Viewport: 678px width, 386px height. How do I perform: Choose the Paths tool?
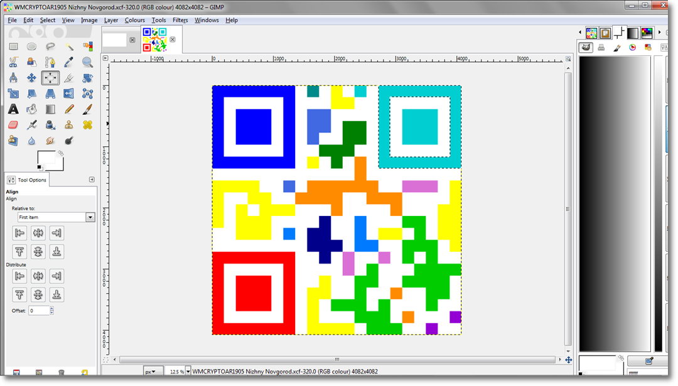pos(50,62)
